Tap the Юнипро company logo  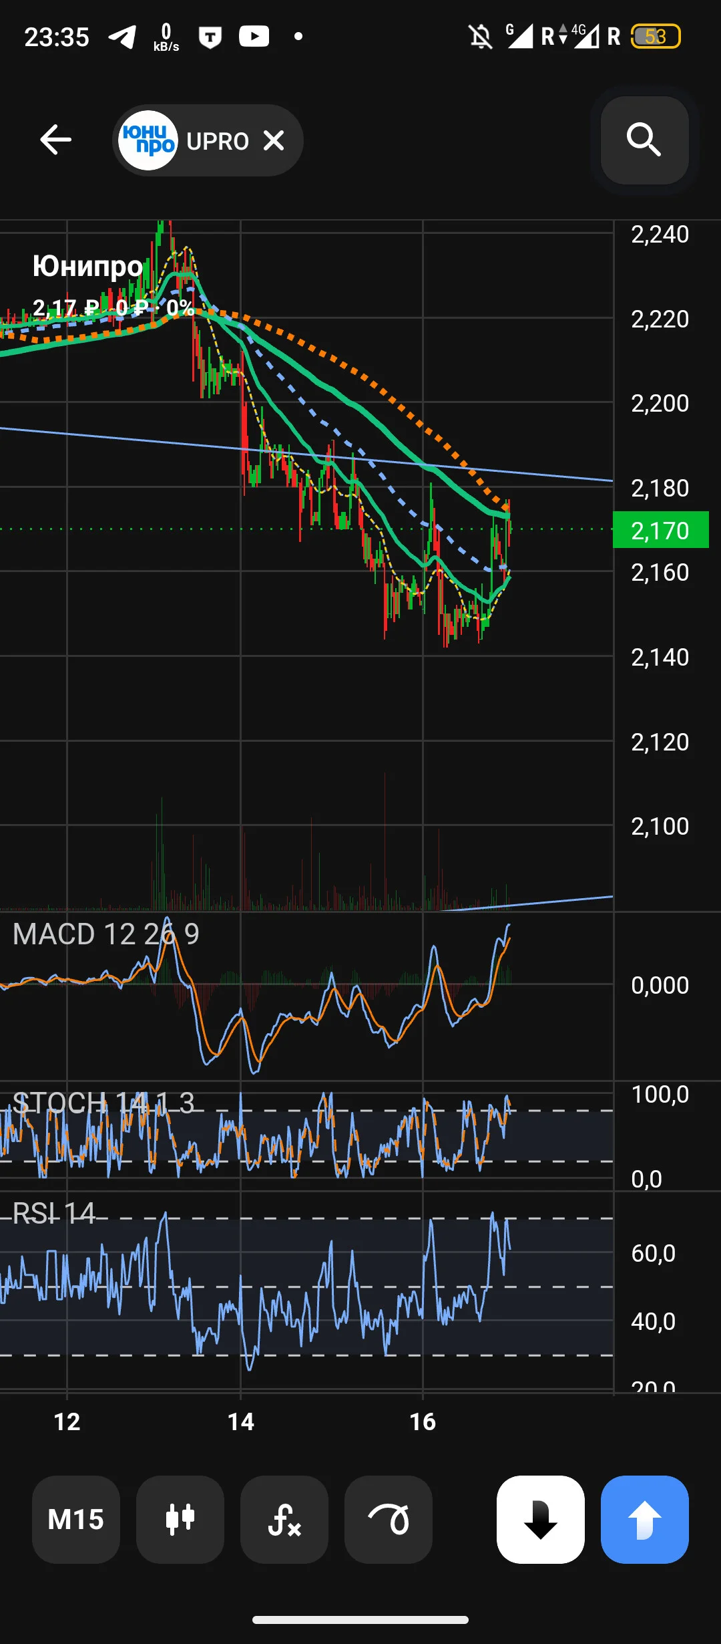point(148,140)
